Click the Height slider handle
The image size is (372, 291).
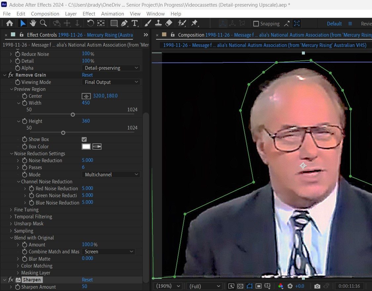pos(63,133)
